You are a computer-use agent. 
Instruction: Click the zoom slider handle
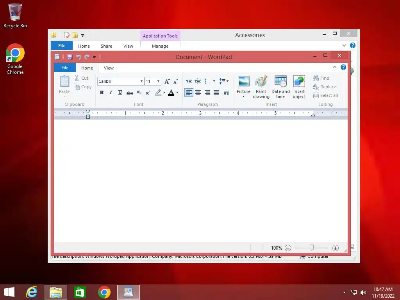tap(311, 248)
